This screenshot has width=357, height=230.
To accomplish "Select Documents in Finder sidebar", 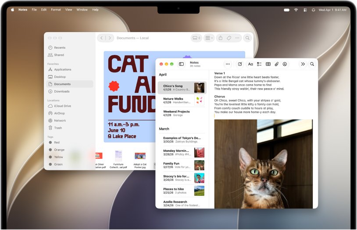I will coord(70,84).
